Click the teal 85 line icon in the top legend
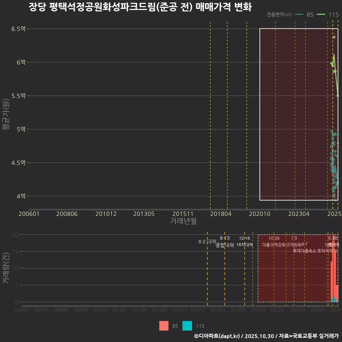Image resolution: width=342 pixels, height=342 pixels. coord(301,15)
